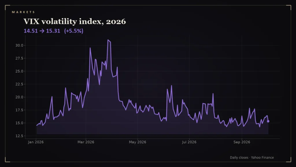This screenshot has width=296, height=167.
Task: Click the 15.0 y-axis label
Action: [19, 123]
